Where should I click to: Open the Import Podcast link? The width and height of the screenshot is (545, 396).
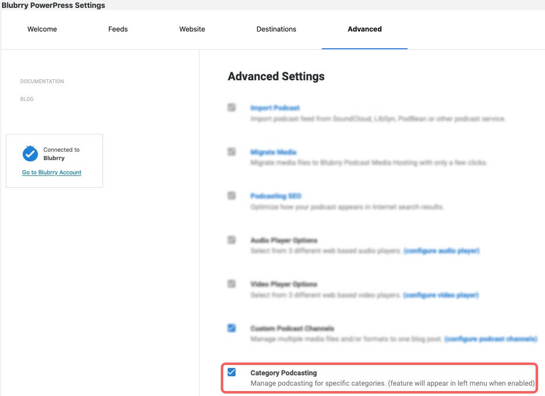click(275, 108)
